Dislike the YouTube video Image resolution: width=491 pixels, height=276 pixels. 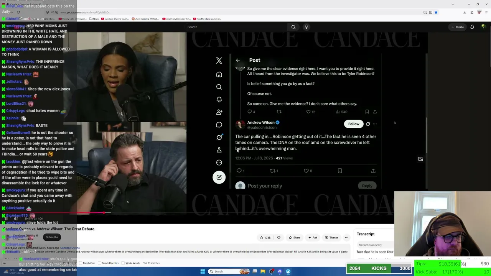click(279, 238)
